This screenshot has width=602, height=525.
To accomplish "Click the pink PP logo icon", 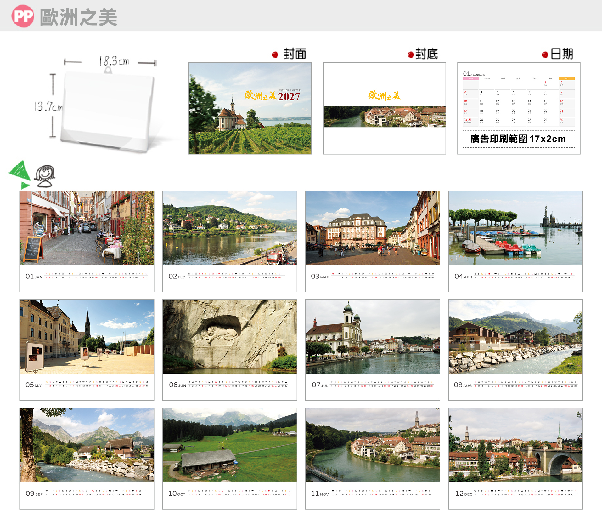I will click(23, 16).
